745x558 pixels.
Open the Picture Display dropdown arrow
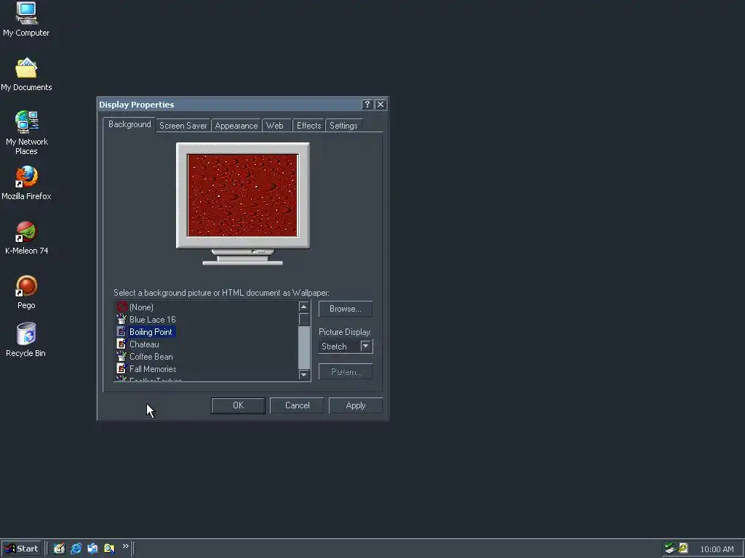pyautogui.click(x=365, y=346)
